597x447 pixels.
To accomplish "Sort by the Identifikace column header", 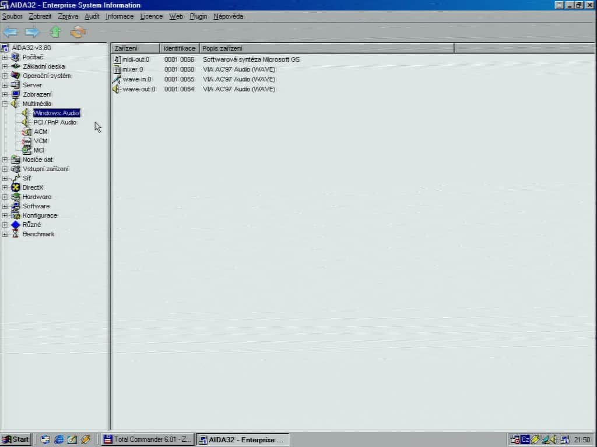I will (180, 48).
